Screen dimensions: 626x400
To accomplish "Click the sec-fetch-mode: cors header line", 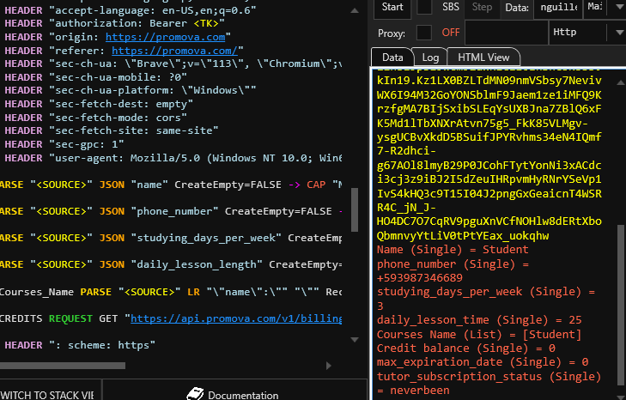I will coord(95,118).
